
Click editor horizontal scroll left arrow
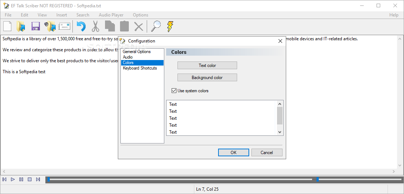pyautogui.click(x=4, y=171)
